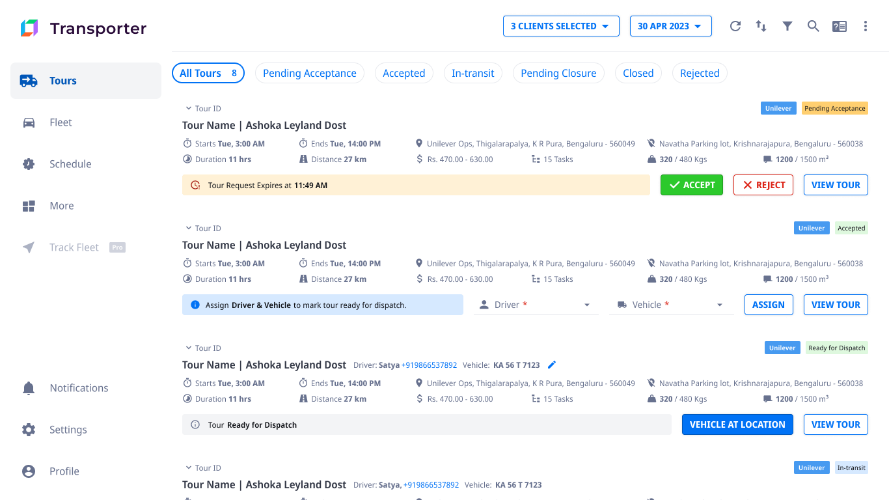The height and width of the screenshot is (500, 889).
Task: Open the filter funnel icon
Action: 787,26
